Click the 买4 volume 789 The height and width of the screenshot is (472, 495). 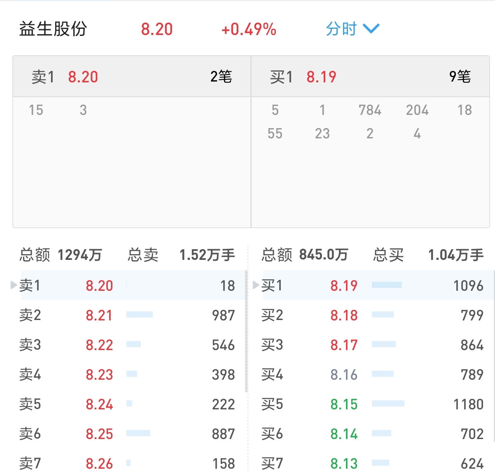(x=472, y=374)
